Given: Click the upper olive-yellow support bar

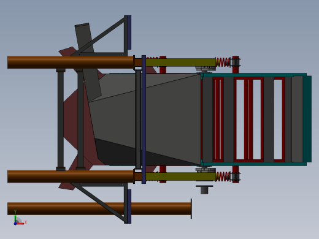Looking at the screenshot, I should coord(180,63).
